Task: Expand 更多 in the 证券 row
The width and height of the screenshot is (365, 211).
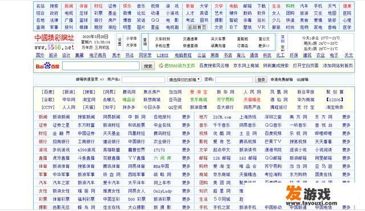Action: [x=186, y=125]
